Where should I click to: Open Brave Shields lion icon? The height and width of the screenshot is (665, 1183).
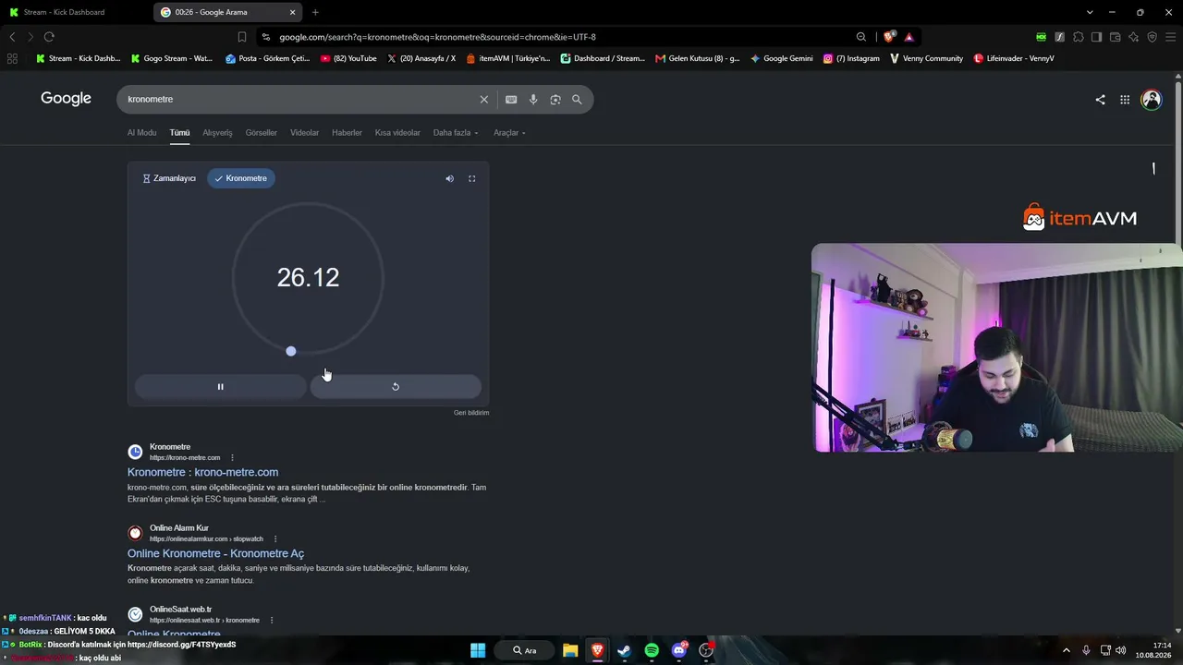coord(889,37)
